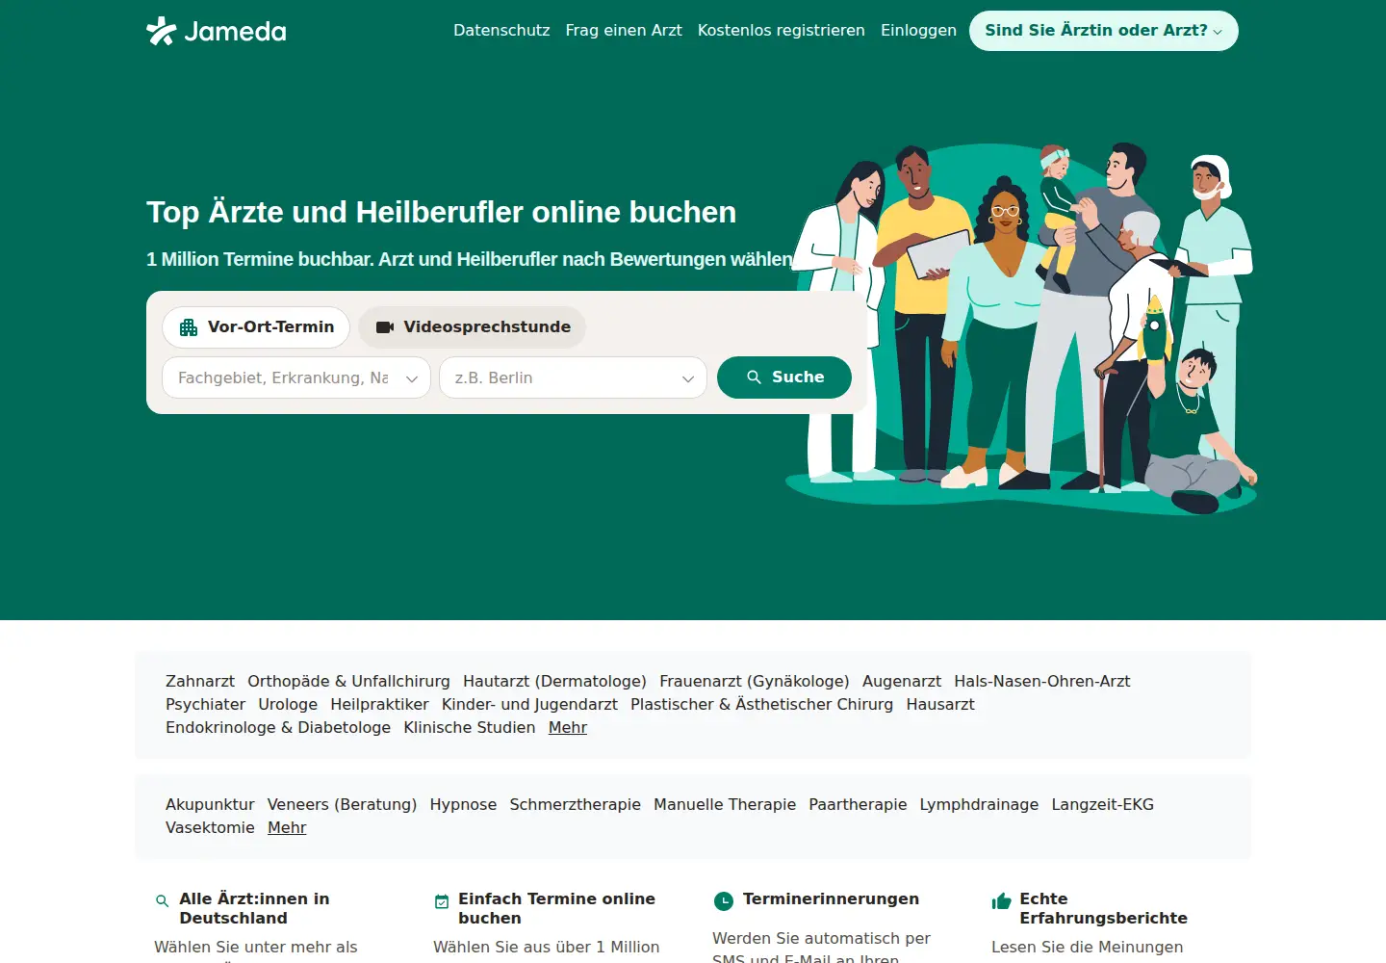Open the Hausarzt link
Screen dimensions: 1386x963
click(x=940, y=704)
